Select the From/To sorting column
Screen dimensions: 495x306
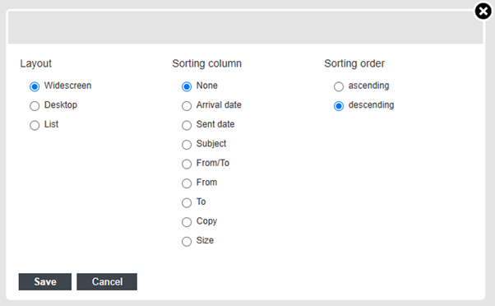point(187,164)
